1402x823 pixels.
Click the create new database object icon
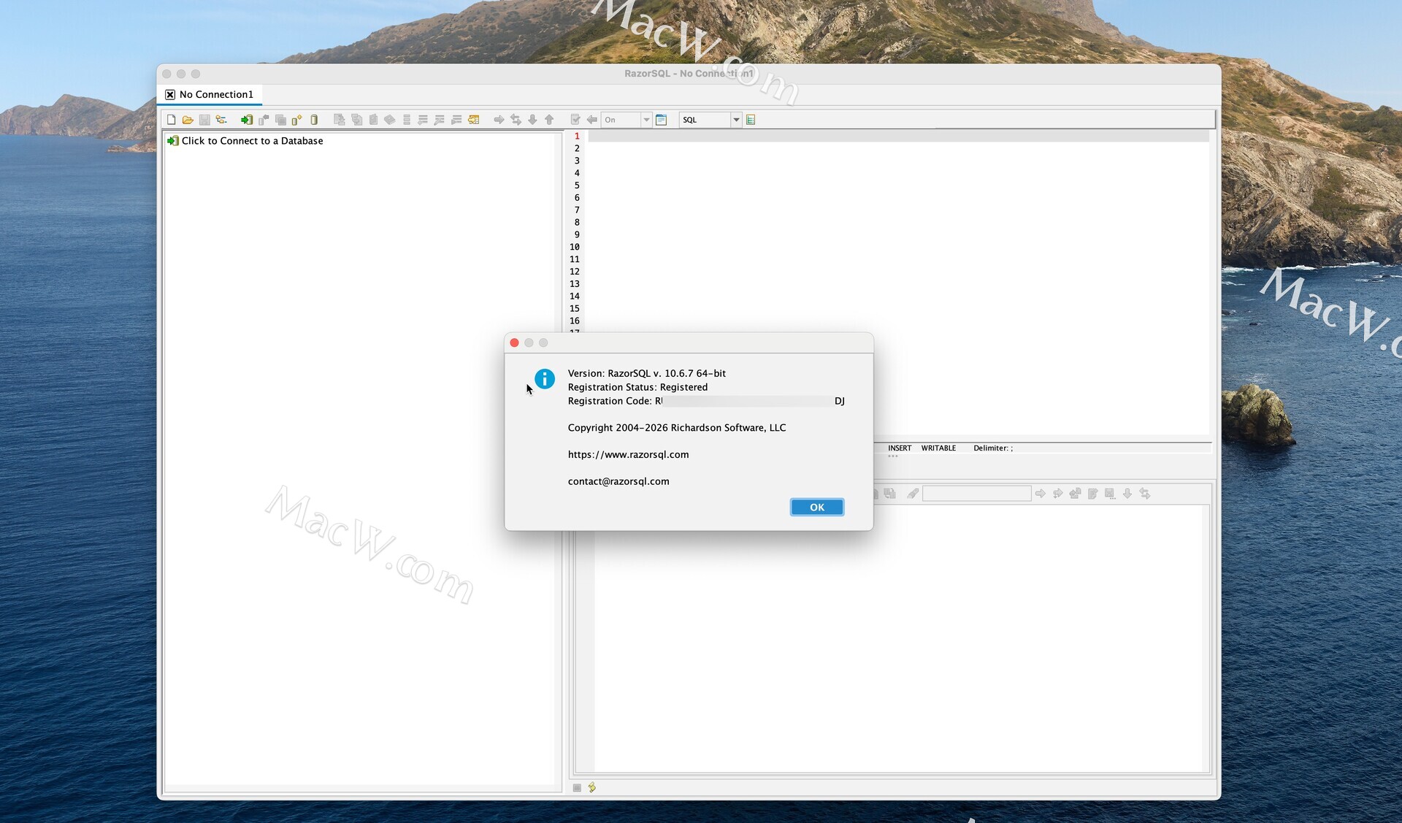(x=296, y=120)
